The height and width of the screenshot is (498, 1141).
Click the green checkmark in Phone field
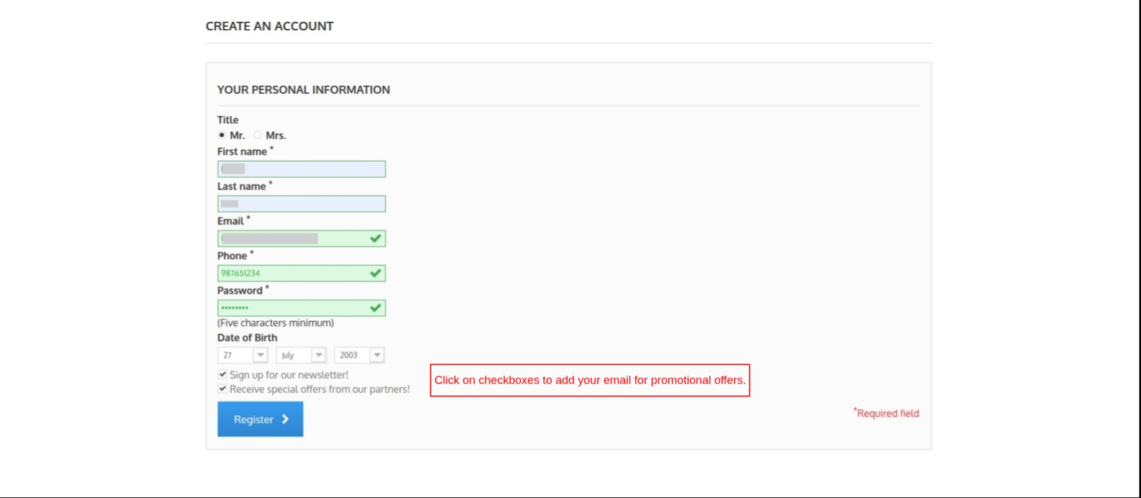375,273
